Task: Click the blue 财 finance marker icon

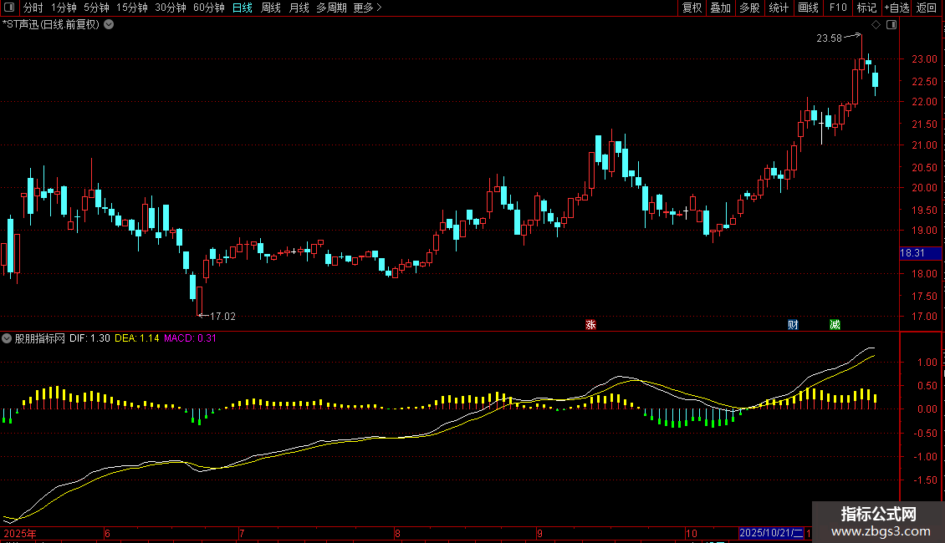Action: [x=793, y=325]
